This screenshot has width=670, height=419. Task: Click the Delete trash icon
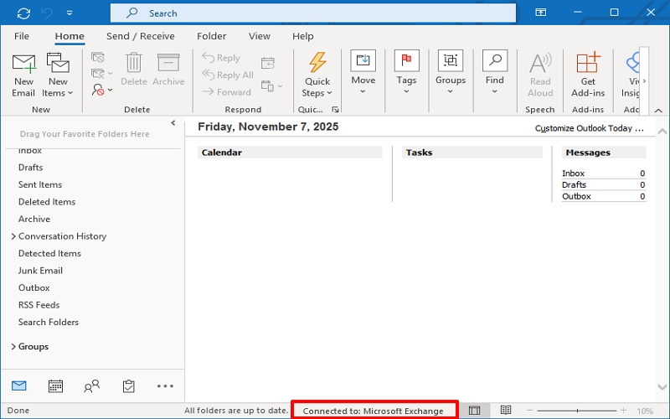click(x=134, y=70)
